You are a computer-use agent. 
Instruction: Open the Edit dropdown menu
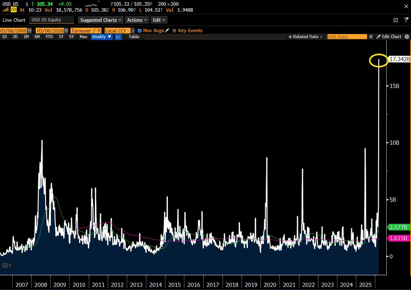[159, 20]
